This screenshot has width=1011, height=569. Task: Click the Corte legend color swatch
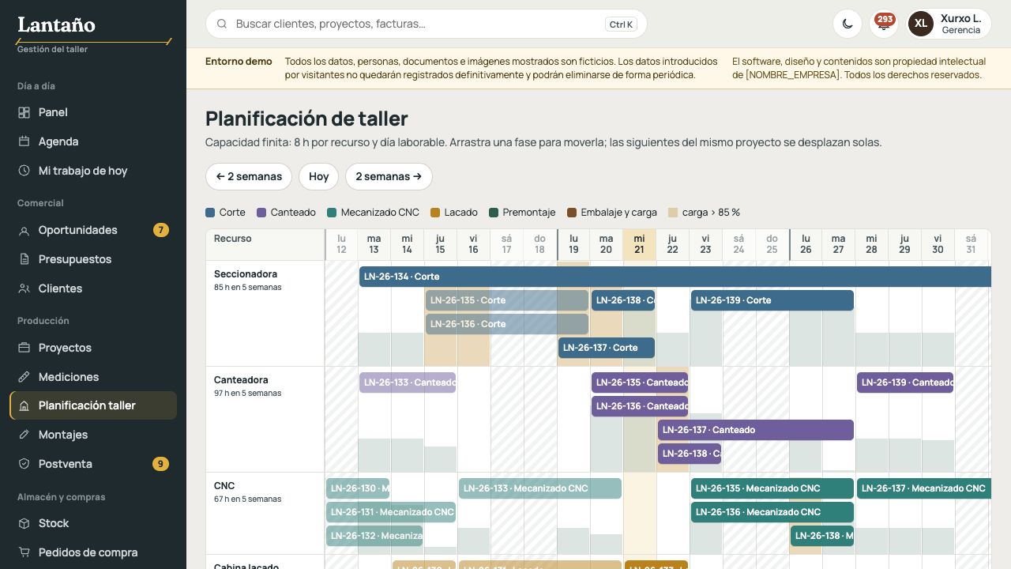pyautogui.click(x=210, y=213)
